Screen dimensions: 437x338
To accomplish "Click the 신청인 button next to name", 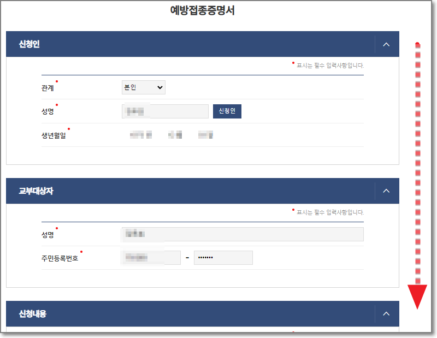I will click(x=227, y=111).
